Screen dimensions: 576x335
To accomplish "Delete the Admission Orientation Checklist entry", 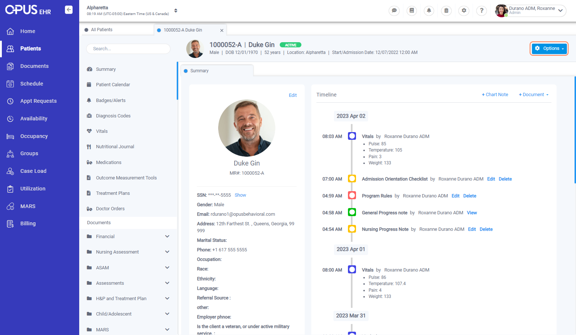I will [505, 179].
